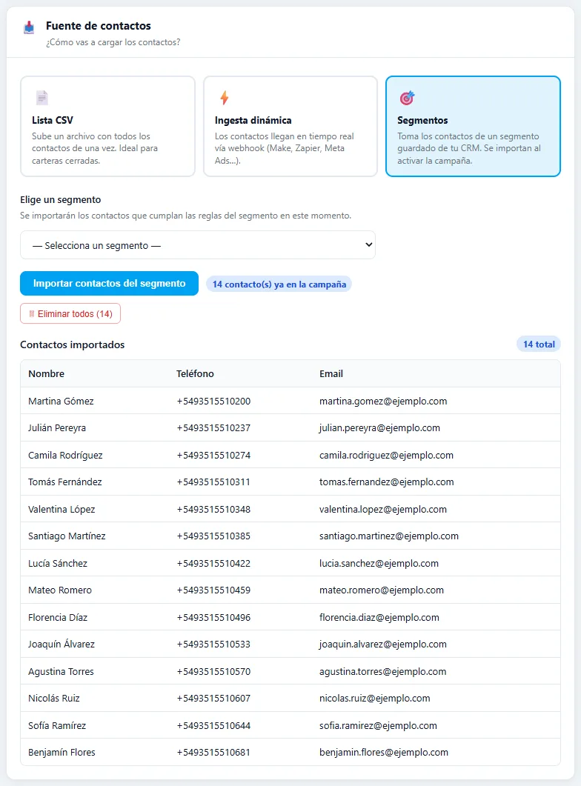Select the Nicolás Ruiz name cell
Screen dimensions: 581x786
click(x=54, y=699)
